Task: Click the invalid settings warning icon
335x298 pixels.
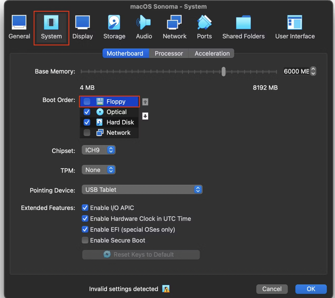Action: pyautogui.click(x=166, y=289)
